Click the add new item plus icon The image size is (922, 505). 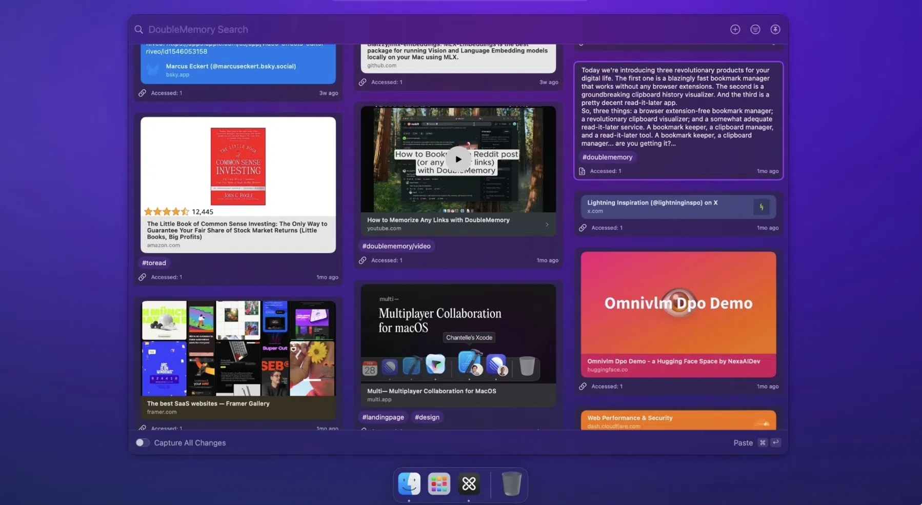735,29
